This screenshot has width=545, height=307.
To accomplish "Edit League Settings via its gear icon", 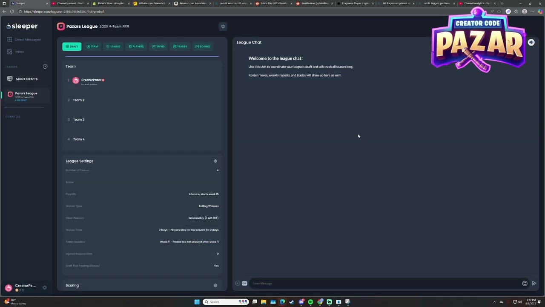I will (215, 161).
